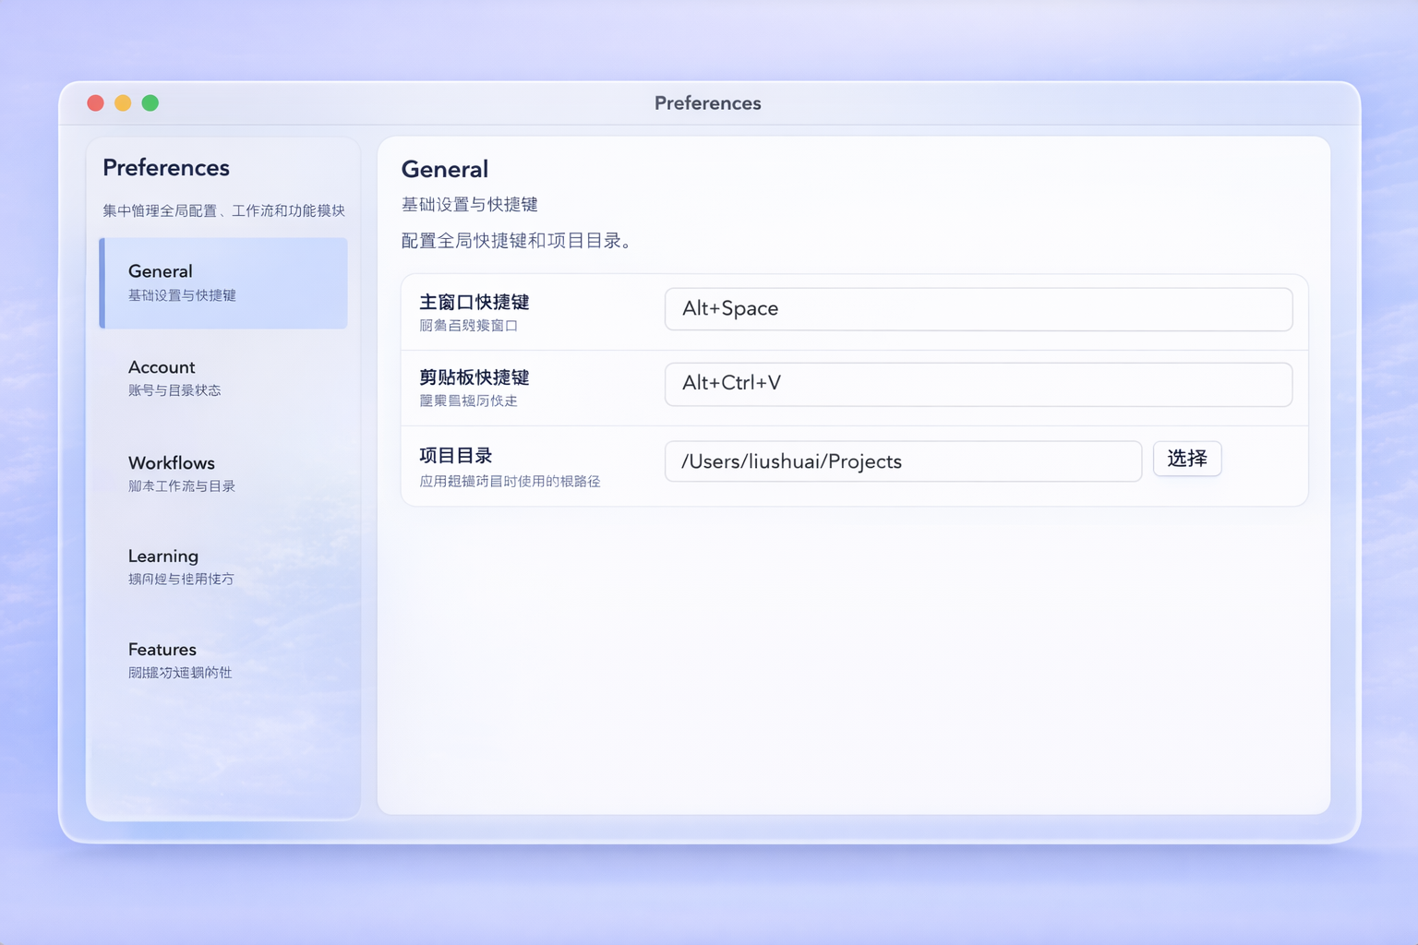The height and width of the screenshot is (945, 1418).
Task: Click the Preferences window title bar text
Action: 707,103
